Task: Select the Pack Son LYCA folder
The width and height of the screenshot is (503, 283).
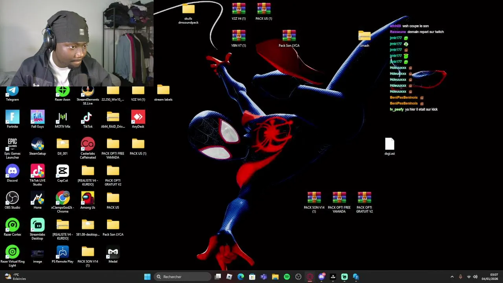Action: pos(113,227)
